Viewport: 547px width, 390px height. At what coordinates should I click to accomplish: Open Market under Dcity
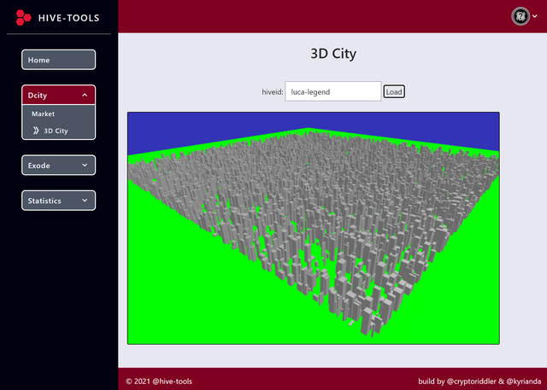click(x=43, y=114)
